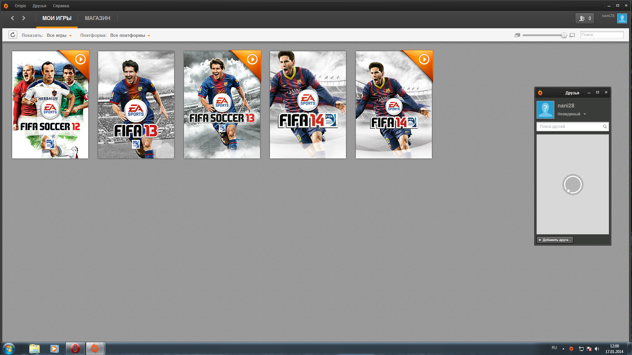Expand the Все игры filter dropdown
Image resolution: width=632 pixels, height=355 pixels.
coord(59,35)
